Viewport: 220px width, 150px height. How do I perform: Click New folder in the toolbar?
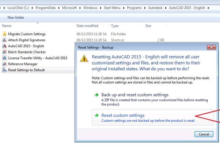click(16, 17)
